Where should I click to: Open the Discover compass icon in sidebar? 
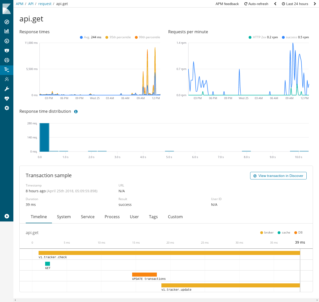click(7, 22)
